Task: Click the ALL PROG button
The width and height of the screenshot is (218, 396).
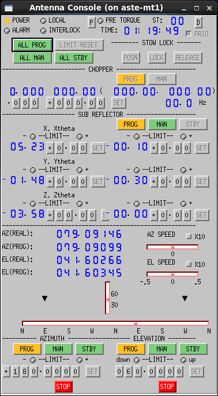Action: (x=32, y=45)
